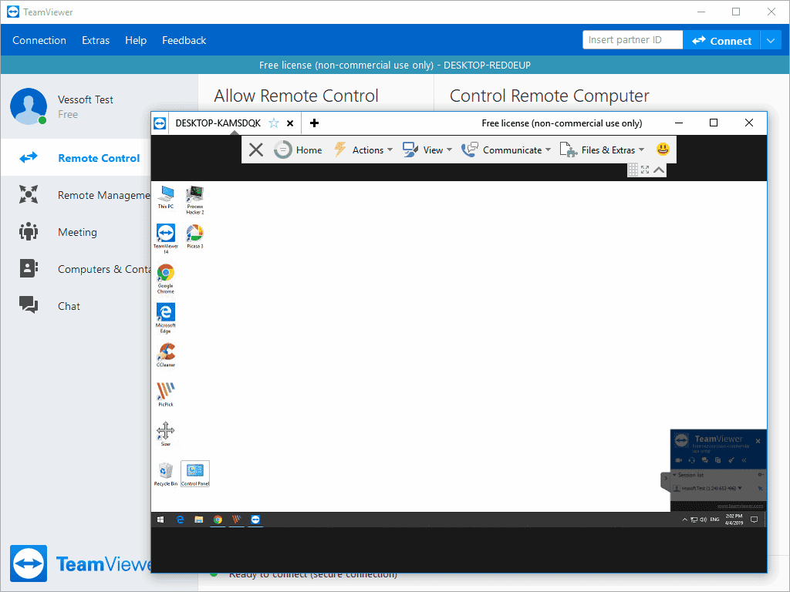Screen dimensions: 790x592
Task: Click the Insert partner ID field
Action: click(x=633, y=40)
